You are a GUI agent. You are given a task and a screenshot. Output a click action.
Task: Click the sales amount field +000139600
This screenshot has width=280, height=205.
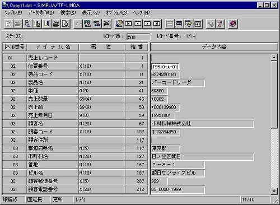165,107
